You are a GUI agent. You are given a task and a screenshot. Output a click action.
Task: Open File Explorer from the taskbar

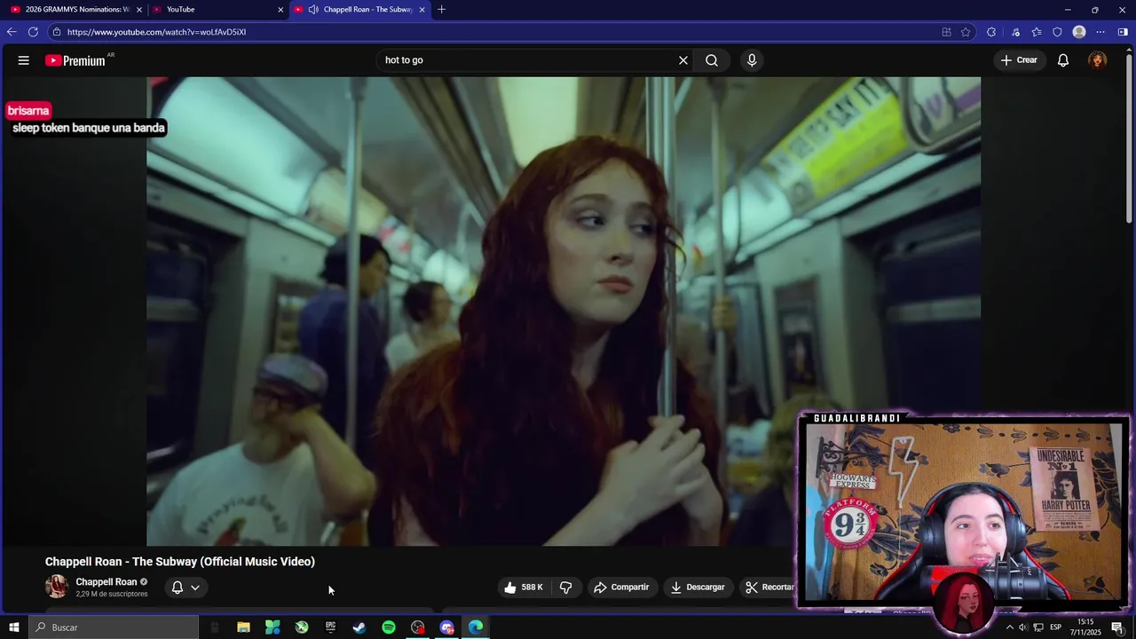pyautogui.click(x=243, y=627)
